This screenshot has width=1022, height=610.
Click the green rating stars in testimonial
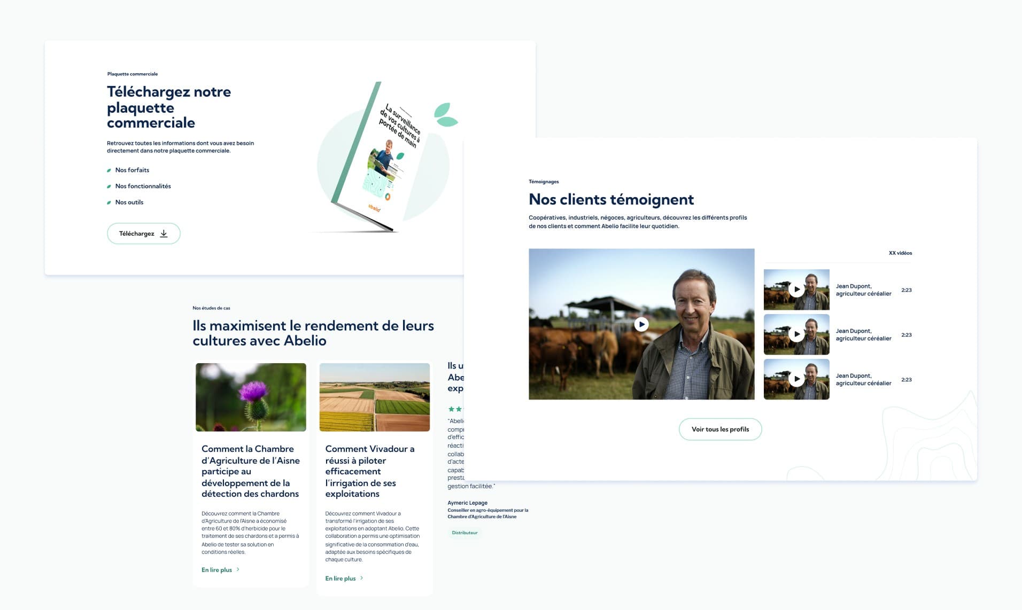tap(455, 409)
